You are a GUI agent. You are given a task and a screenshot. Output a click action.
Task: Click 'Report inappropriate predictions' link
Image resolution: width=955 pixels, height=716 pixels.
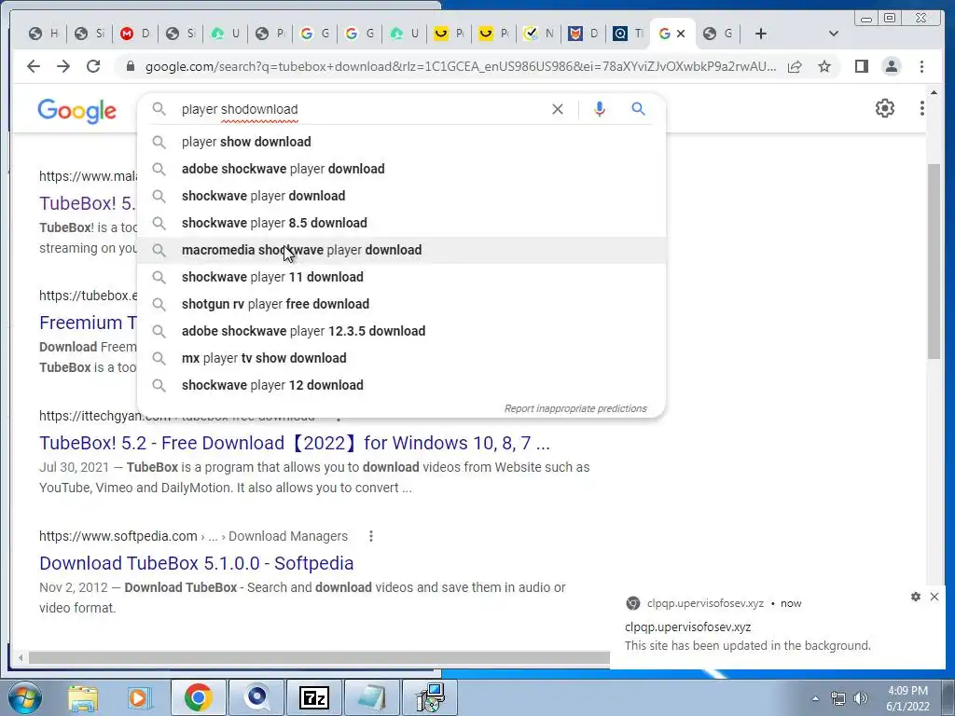pyautogui.click(x=574, y=408)
